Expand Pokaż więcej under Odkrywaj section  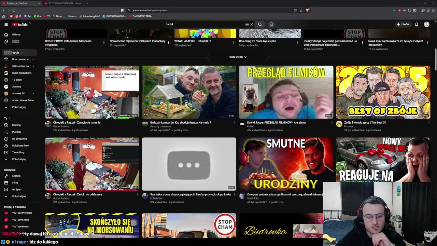pyautogui.click(x=19, y=196)
